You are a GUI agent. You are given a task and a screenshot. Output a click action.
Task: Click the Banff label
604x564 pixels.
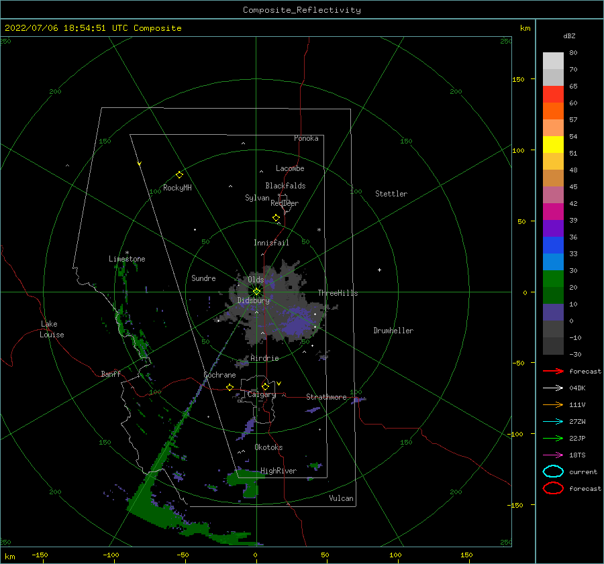pyautogui.click(x=111, y=374)
